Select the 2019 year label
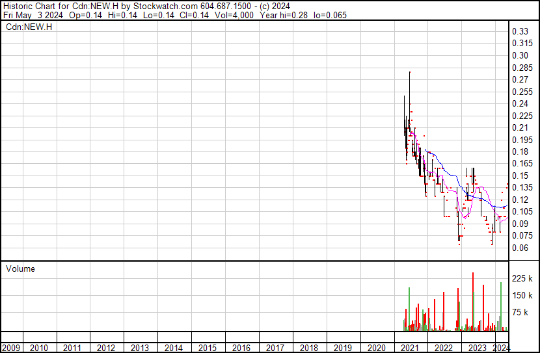This screenshot has height=353, width=540. [x=343, y=348]
